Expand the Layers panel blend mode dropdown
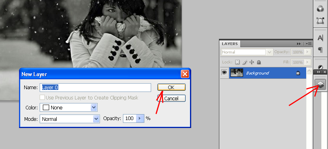Screen dimensions: 328x149 (x=247, y=52)
